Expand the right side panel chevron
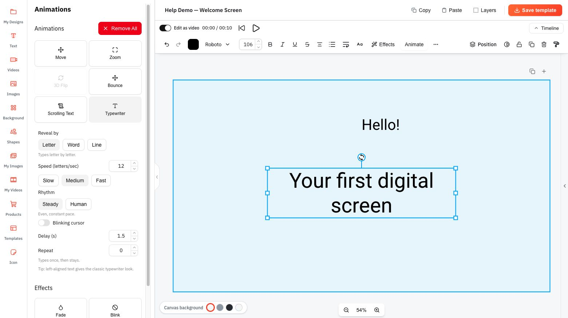The height and width of the screenshot is (318, 568). click(x=565, y=186)
